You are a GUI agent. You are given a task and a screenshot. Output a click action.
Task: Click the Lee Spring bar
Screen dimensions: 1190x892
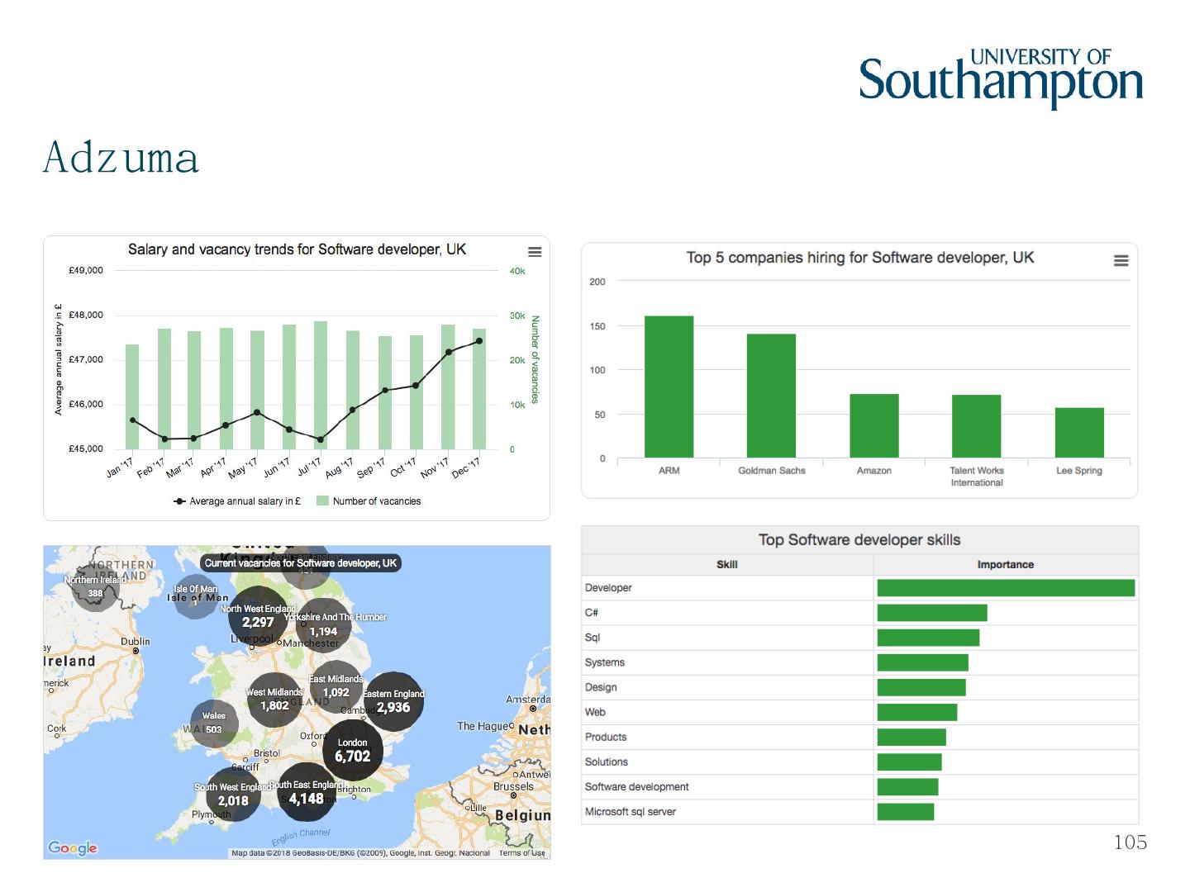point(1079,433)
